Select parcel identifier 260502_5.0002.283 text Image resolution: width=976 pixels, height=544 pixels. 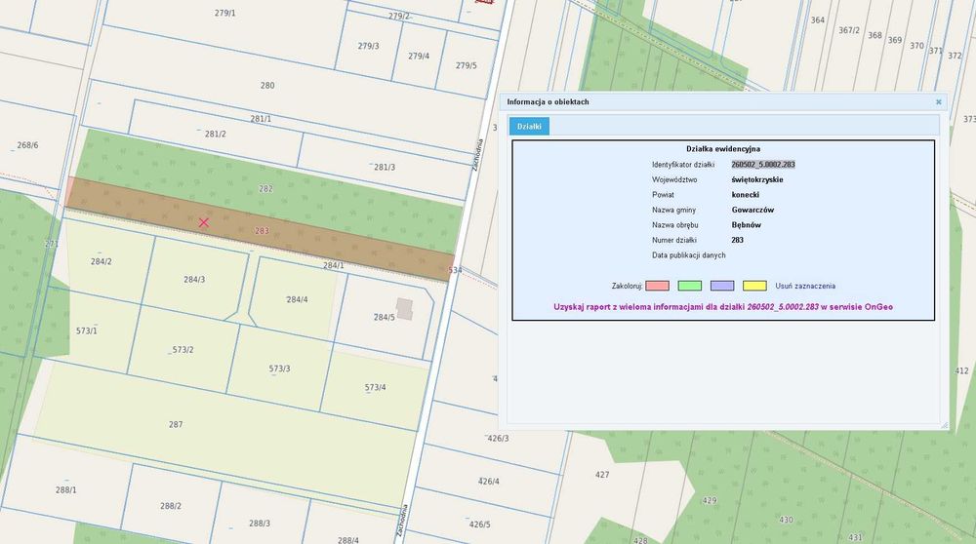763,165
